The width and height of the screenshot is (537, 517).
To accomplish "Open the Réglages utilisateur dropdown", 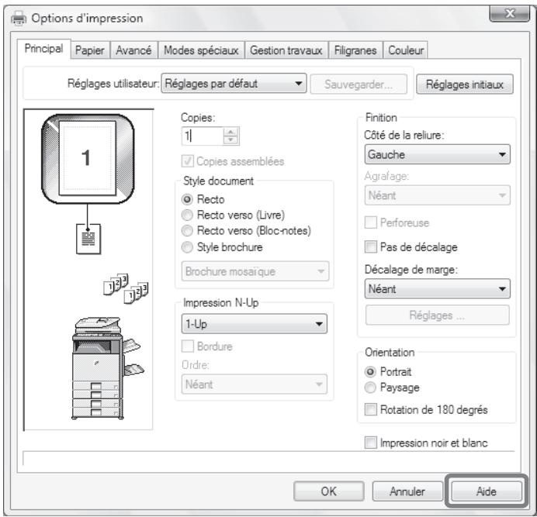I will point(234,84).
